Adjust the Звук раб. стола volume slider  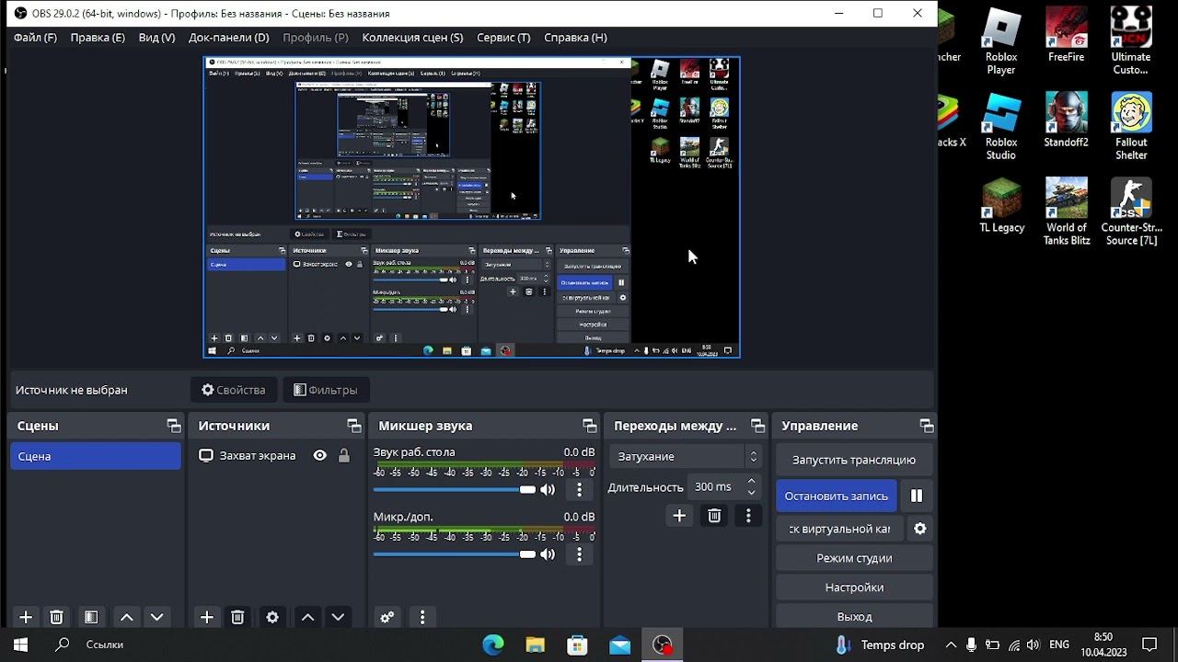click(x=455, y=490)
